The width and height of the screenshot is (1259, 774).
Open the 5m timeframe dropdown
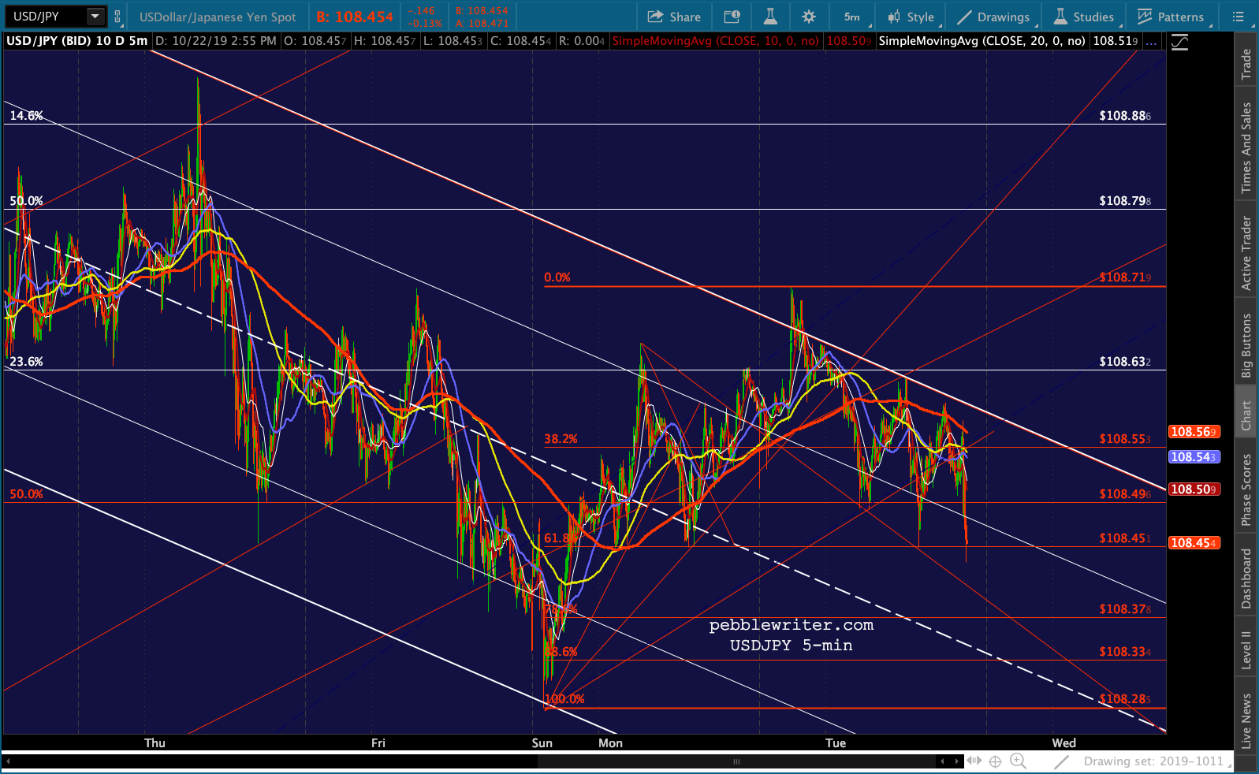(x=853, y=17)
